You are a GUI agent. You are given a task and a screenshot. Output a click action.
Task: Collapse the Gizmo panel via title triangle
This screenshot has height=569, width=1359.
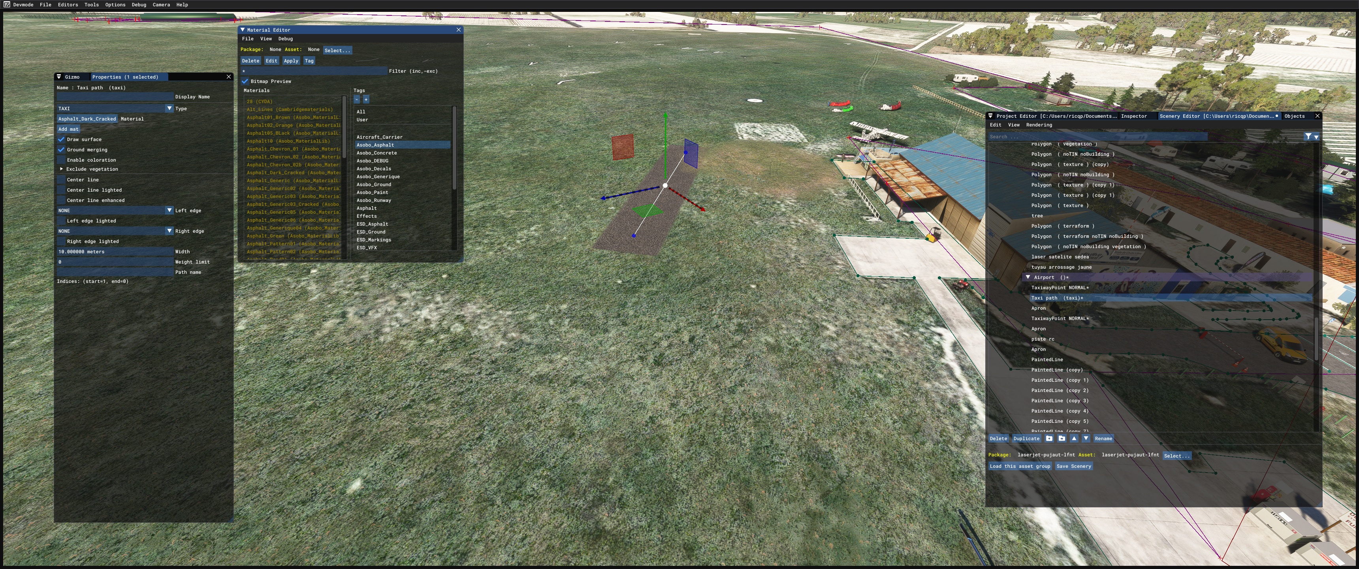[x=59, y=77]
